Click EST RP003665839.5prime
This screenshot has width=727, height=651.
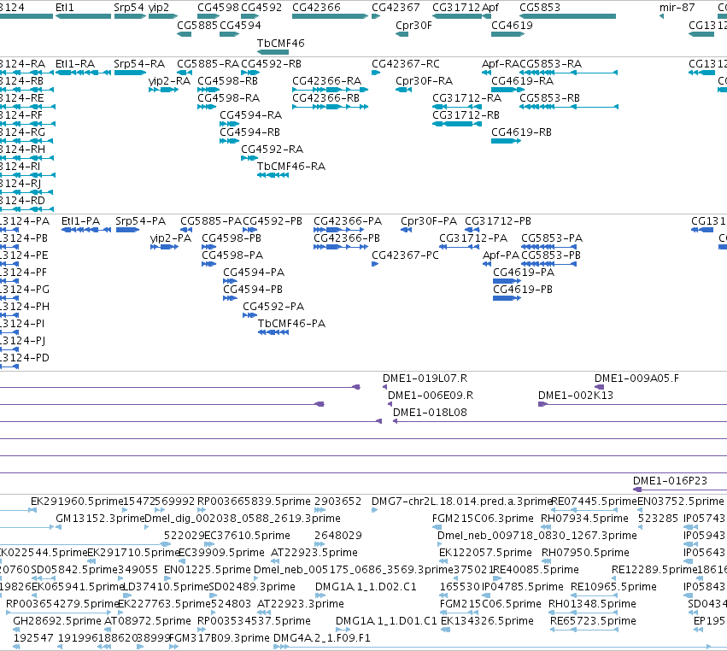(x=254, y=501)
